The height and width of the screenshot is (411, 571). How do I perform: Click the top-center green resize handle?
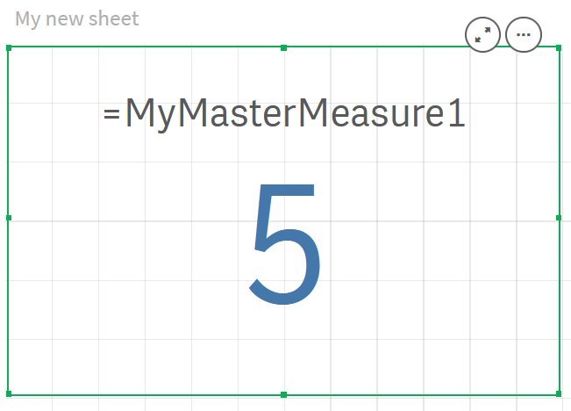pos(283,47)
